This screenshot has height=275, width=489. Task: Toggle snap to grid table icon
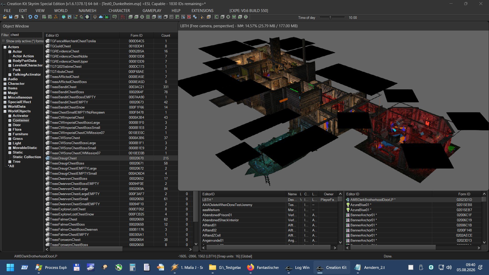pos(44,17)
